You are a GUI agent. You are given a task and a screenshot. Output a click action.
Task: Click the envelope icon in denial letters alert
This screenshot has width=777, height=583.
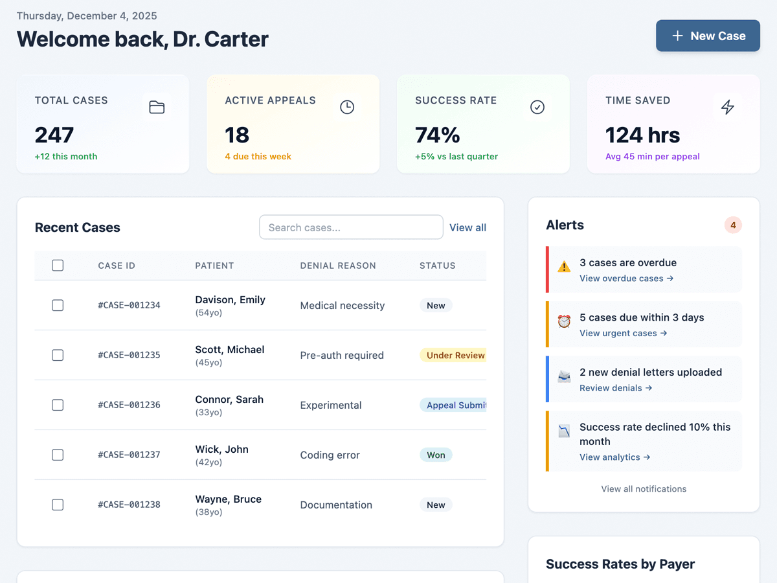click(563, 375)
